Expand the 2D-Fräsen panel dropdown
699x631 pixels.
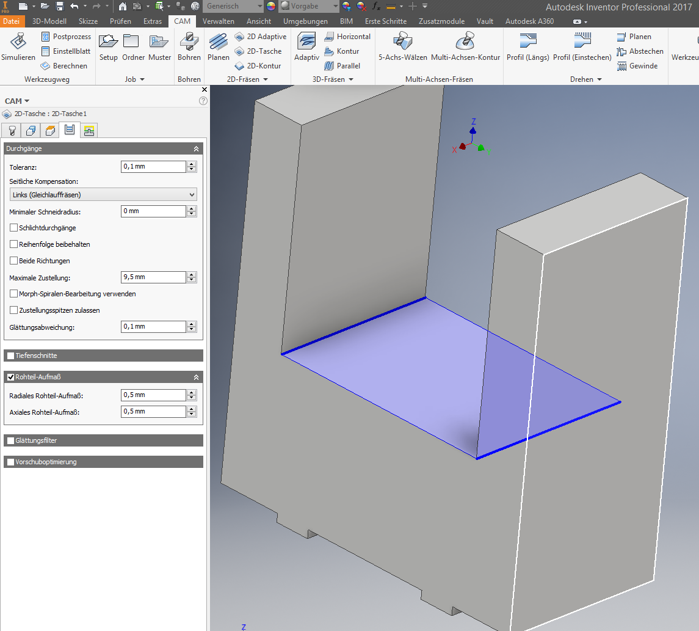coord(266,79)
